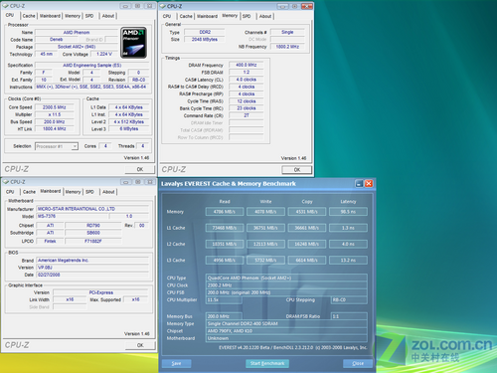Open Memory tab in top-left CPU-Z window
Viewport: 497px width, 373px height.
point(73,16)
